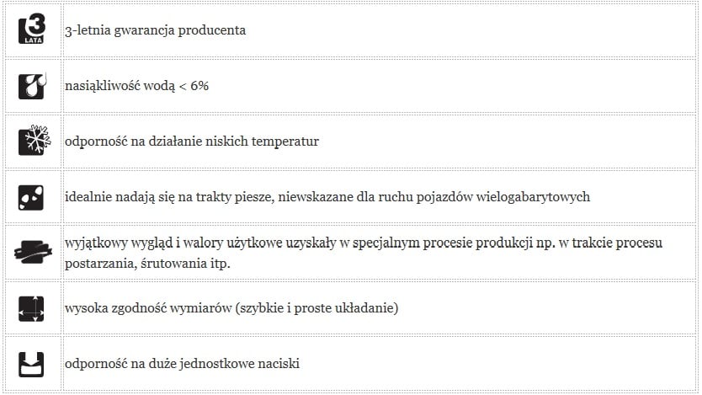Image resolution: width=702 pixels, height=395 pixels.
Task: Click the brushed surface finish icon
Action: click(x=33, y=252)
